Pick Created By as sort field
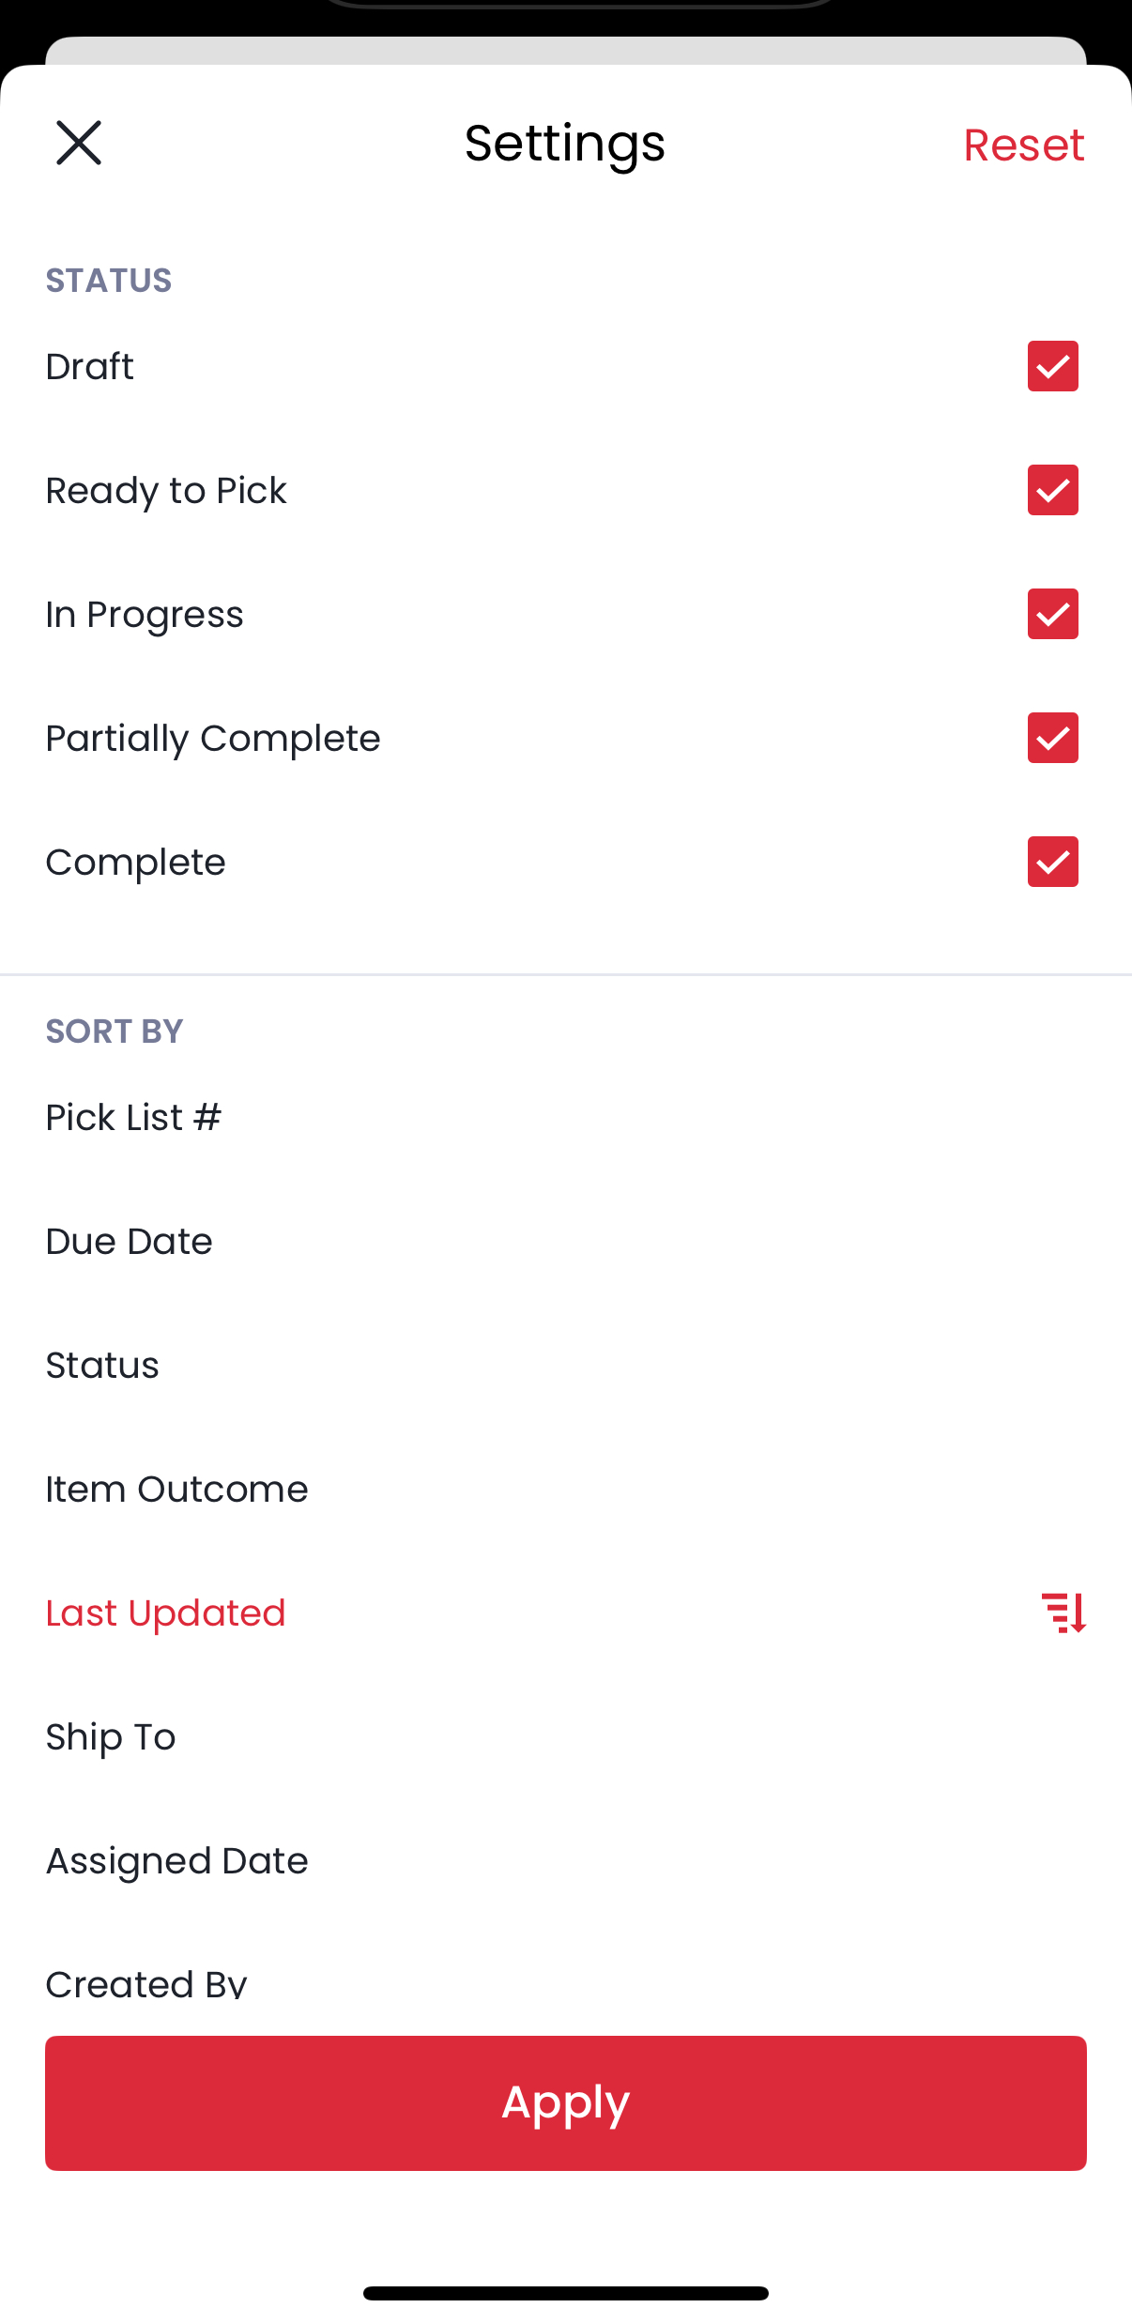 [x=146, y=1982]
